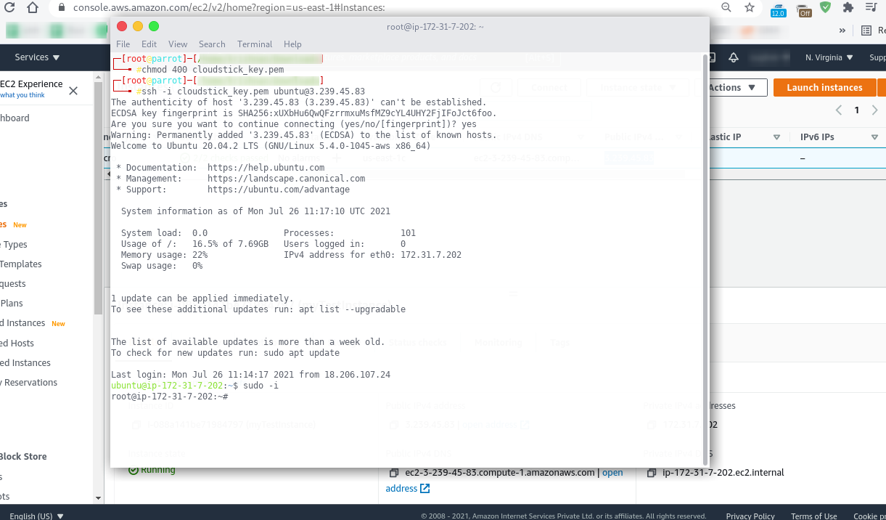Go to the next instances page
The image size is (886, 520).
click(875, 110)
